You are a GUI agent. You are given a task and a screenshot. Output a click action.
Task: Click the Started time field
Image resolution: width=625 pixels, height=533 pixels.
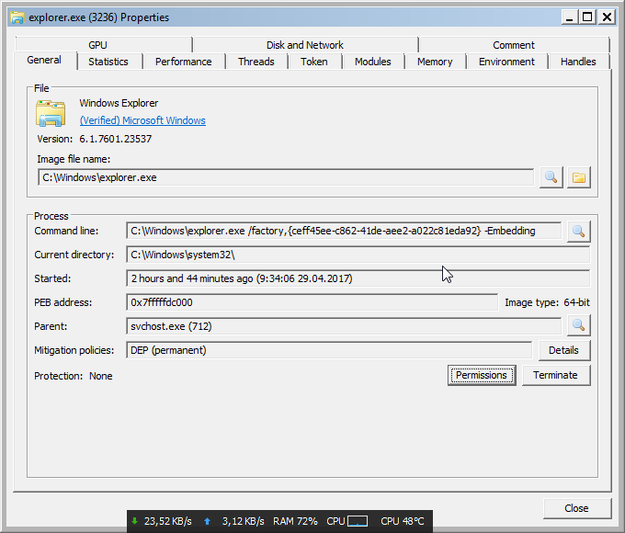(x=358, y=278)
